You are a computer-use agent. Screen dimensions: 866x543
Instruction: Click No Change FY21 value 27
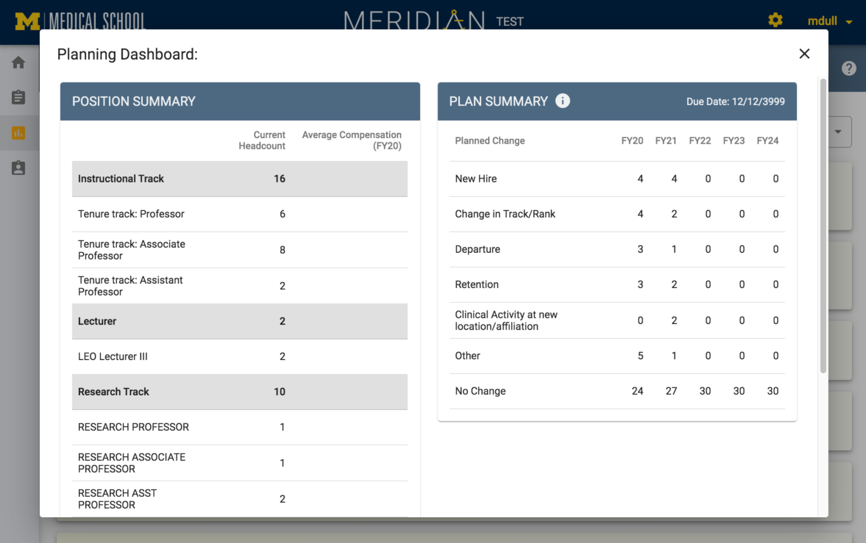pos(671,391)
